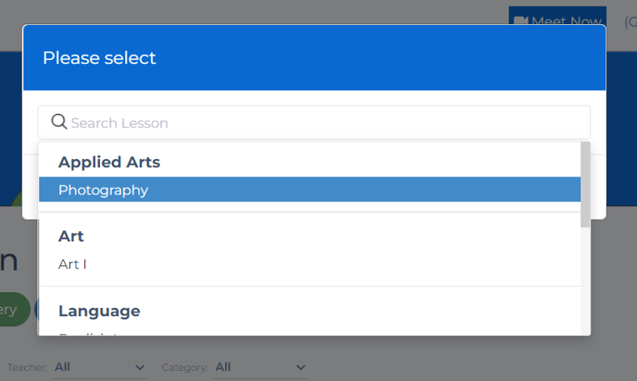Click the Search Lesson input field

coord(324,122)
